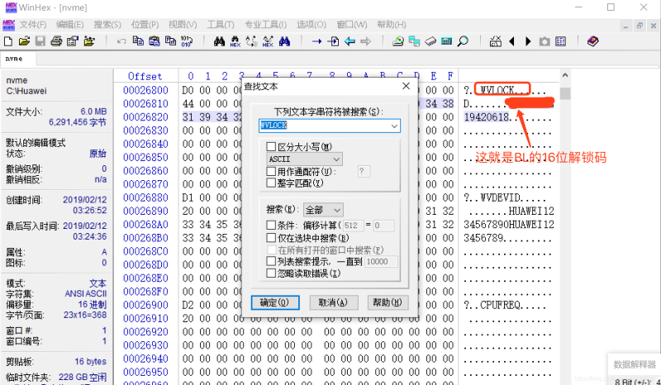Viewport: 661px width, 385px height.
Task: Click offset 00026880 row label
Action: click(145, 197)
